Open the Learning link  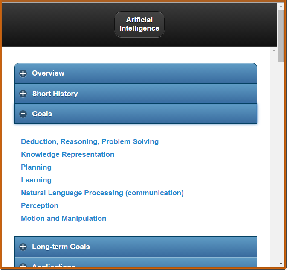click(x=36, y=180)
